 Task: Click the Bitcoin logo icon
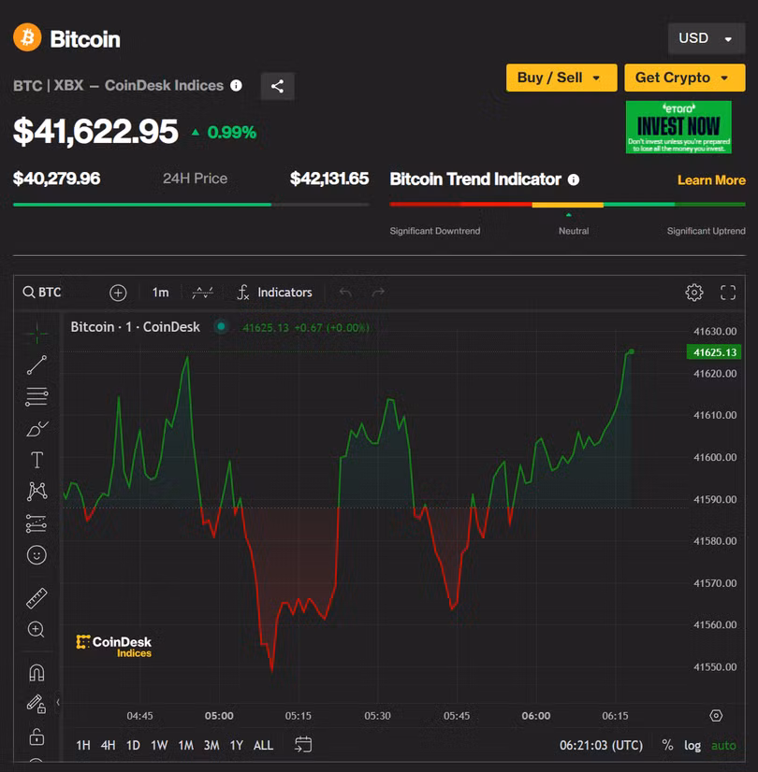(27, 37)
